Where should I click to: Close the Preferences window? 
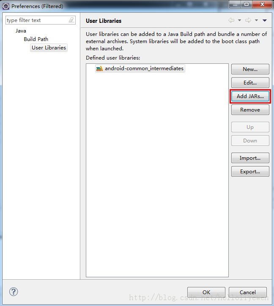point(262,4)
